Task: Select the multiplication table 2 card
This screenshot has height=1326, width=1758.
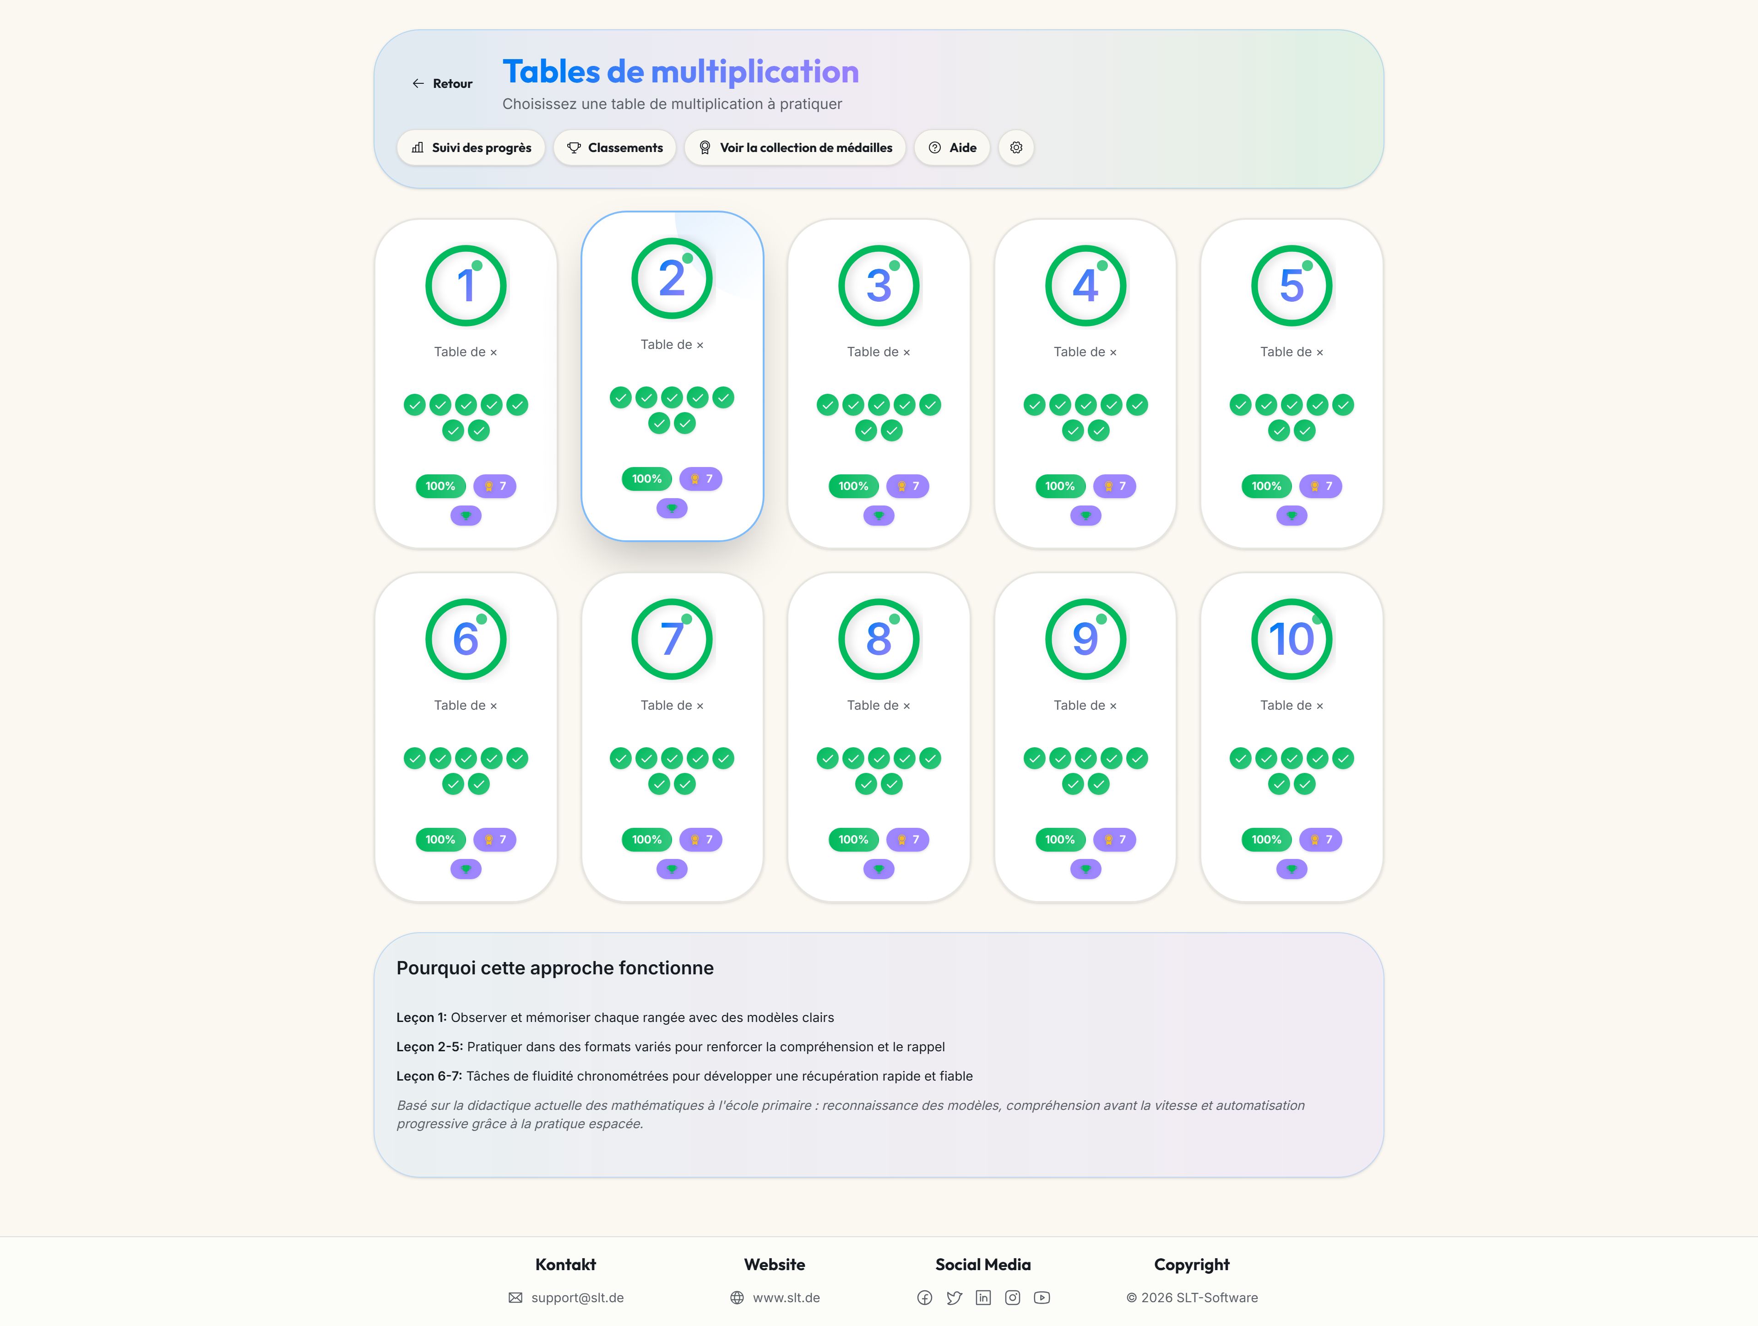Action: (673, 376)
